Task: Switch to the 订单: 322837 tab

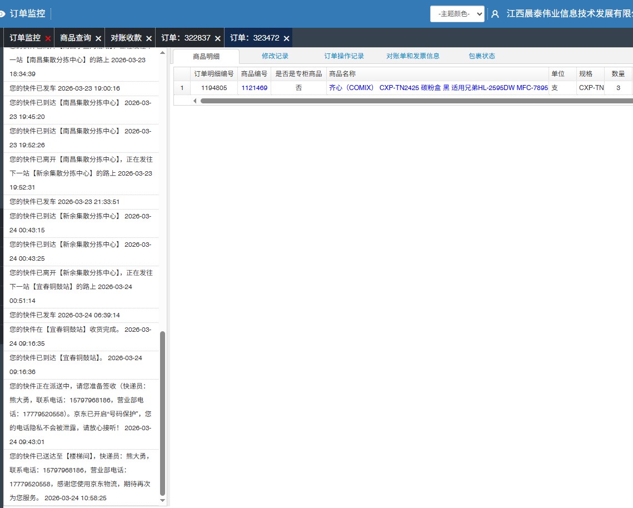Action: [x=186, y=38]
